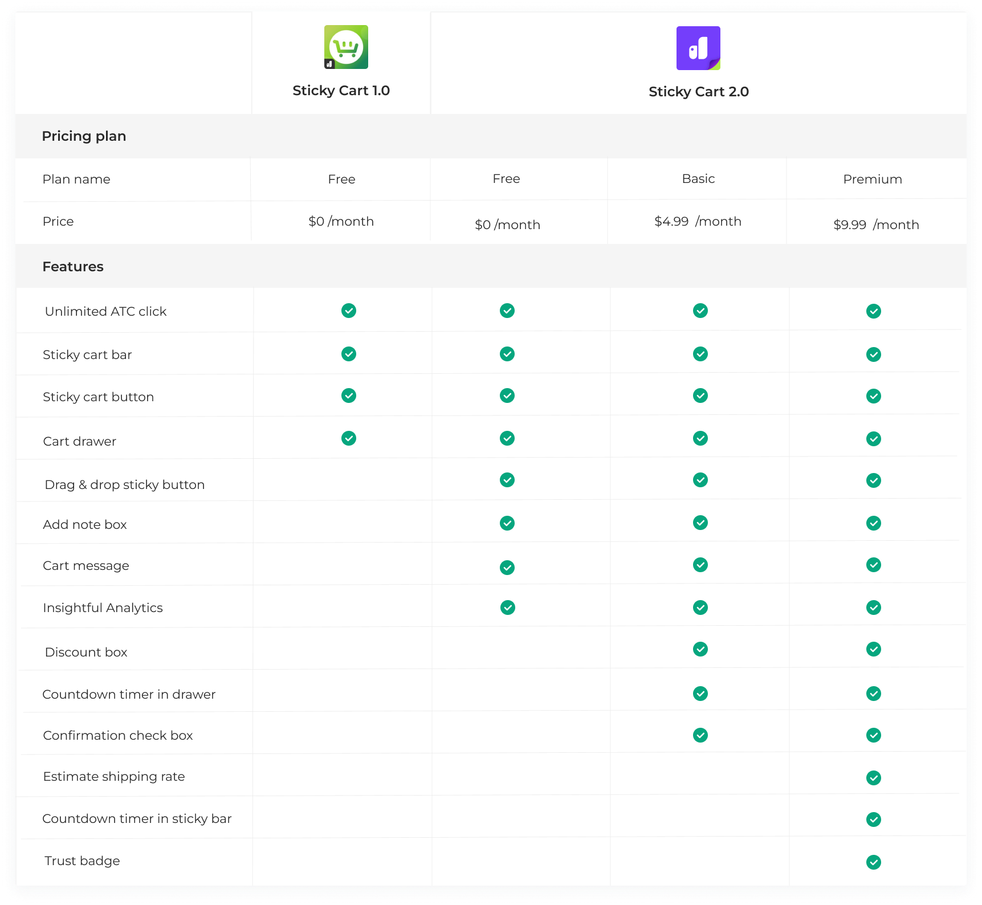Click the green Sticky Cart 1.0 app icon
The height and width of the screenshot is (905, 982).
(346, 47)
